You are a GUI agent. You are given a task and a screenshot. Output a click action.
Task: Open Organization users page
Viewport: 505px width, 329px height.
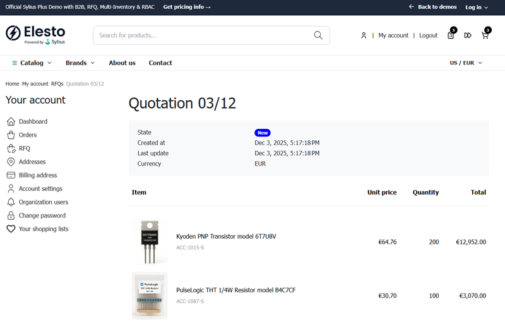[x=43, y=202]
